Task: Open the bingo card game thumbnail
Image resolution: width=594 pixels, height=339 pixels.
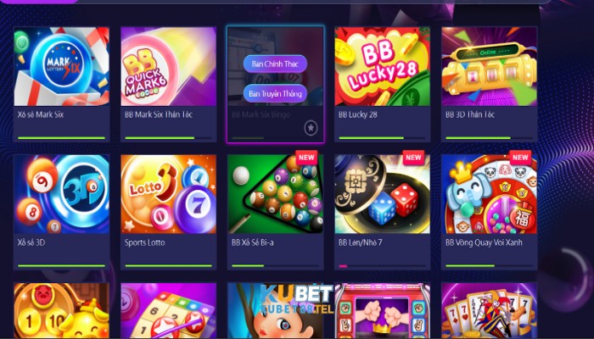Action: tap(169, 311)
